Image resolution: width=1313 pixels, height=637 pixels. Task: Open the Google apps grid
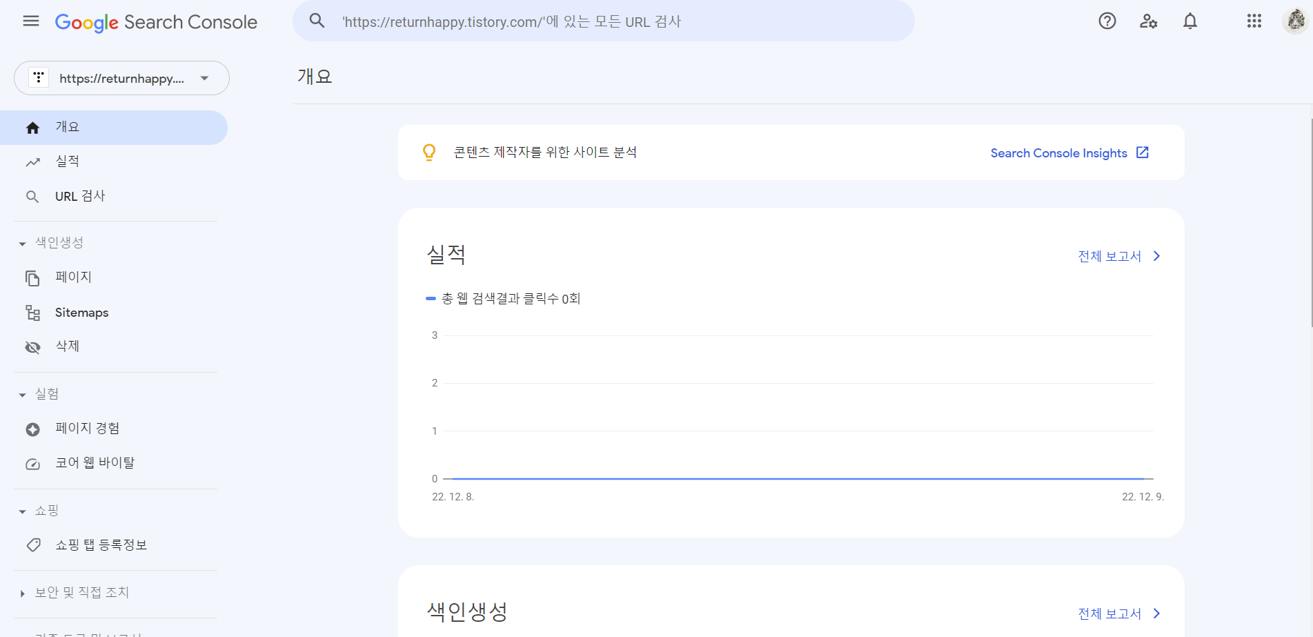pos(1254,21)
